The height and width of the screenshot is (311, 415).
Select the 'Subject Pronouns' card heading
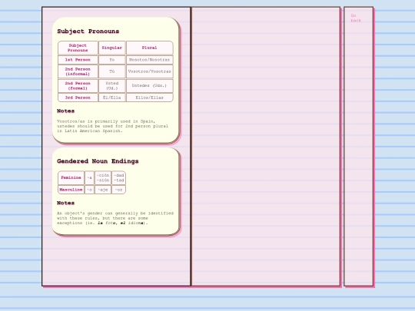pos(88,31)
